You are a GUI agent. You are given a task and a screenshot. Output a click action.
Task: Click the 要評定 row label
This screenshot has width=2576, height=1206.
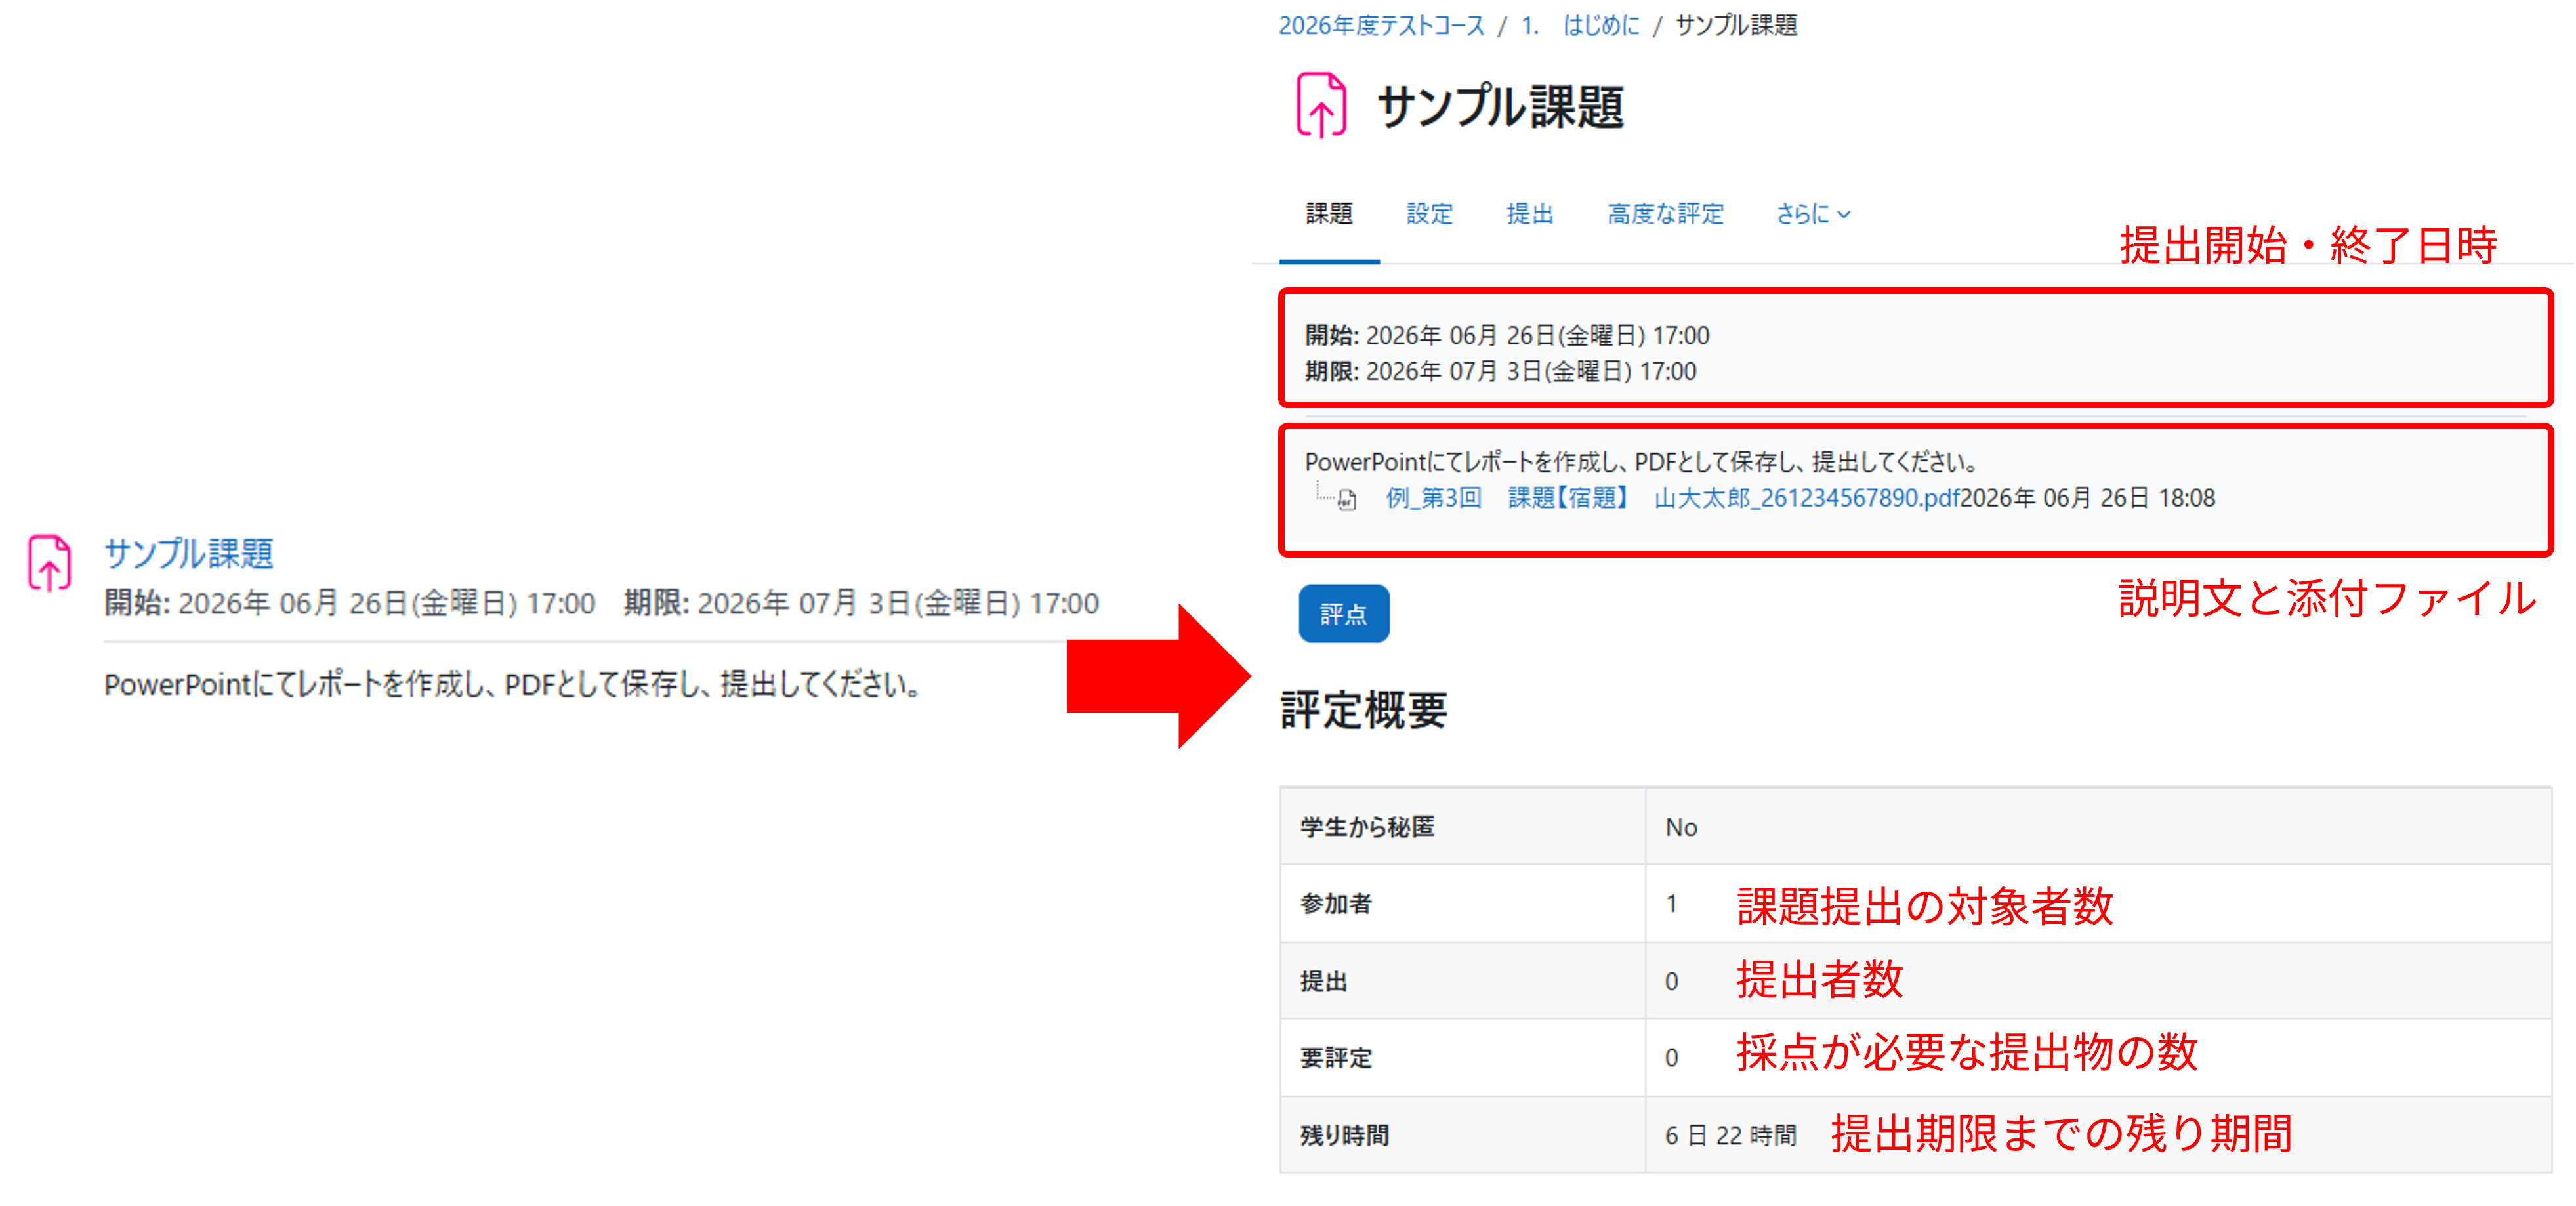coord(1335,1058)
